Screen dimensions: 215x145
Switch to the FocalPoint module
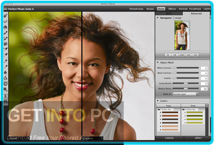[x=195, y=9]
